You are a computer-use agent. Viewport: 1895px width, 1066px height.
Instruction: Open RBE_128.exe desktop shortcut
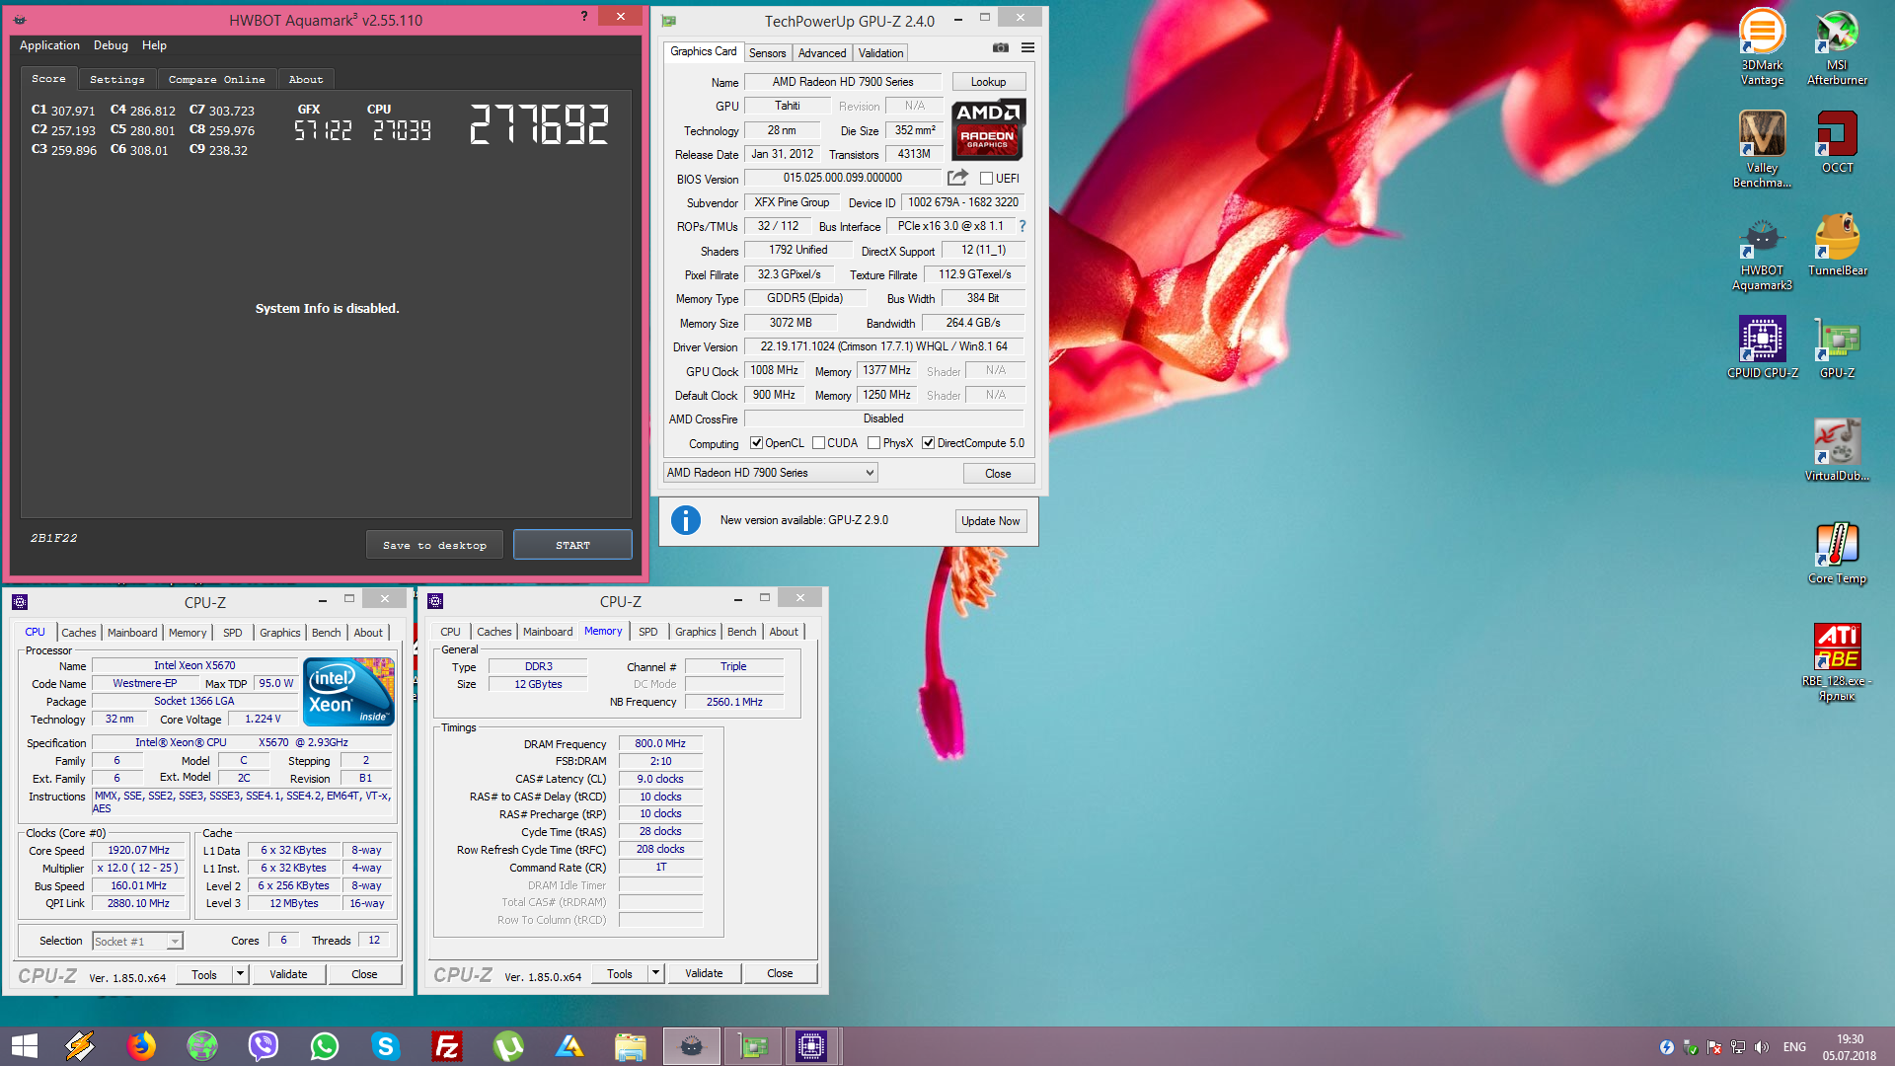pyautogui.click(x=1837, y=662)
